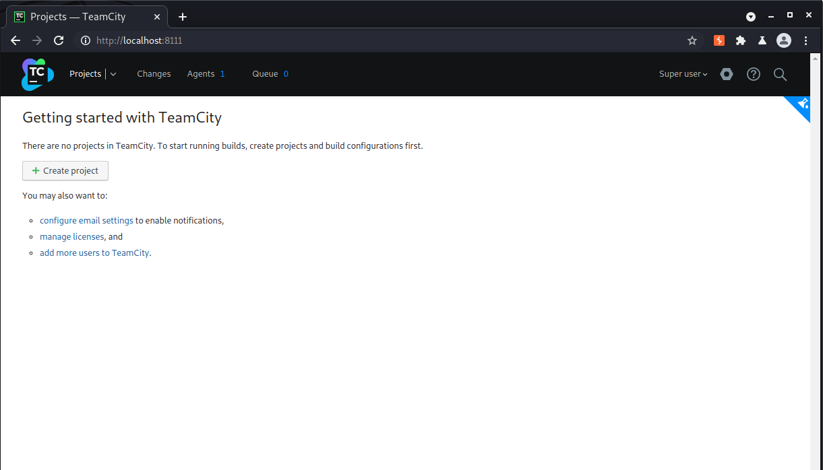Open the manage licenses link

pyautogui.click(x=71, y=237)
